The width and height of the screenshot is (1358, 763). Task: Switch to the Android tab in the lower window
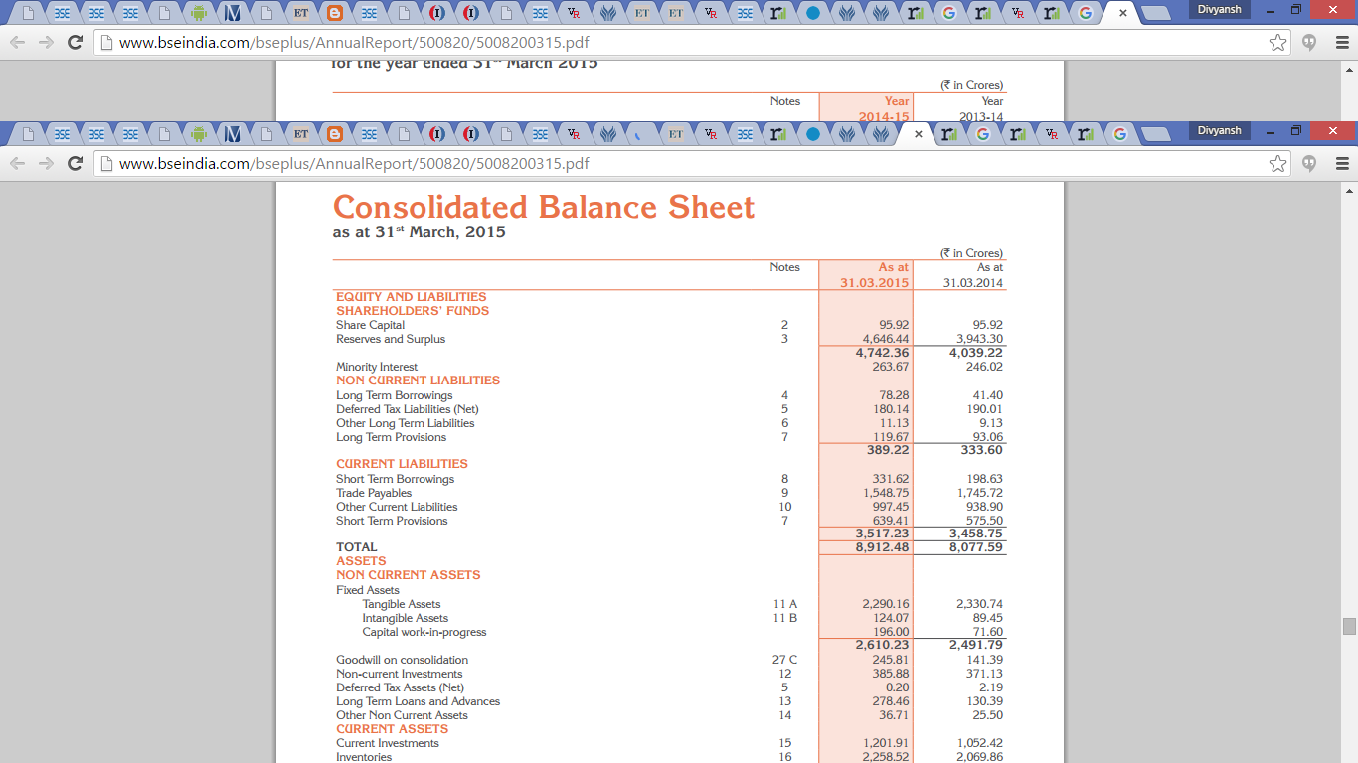(x=198, y=134)
